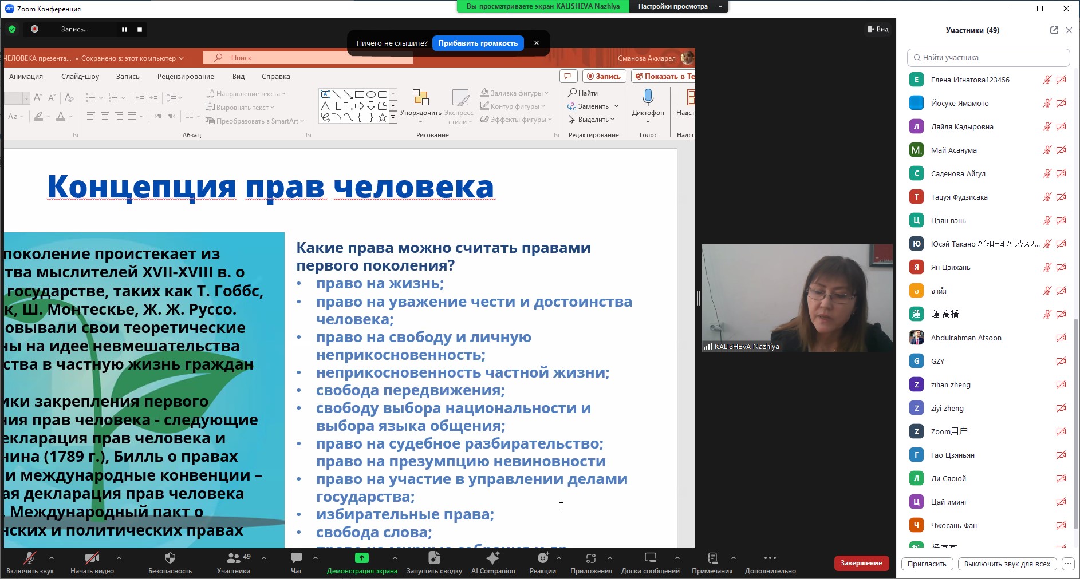Viewport: 1080px width, 579px height.
Task: Pop out the participants panel
Action: (x=1054, y=30)
